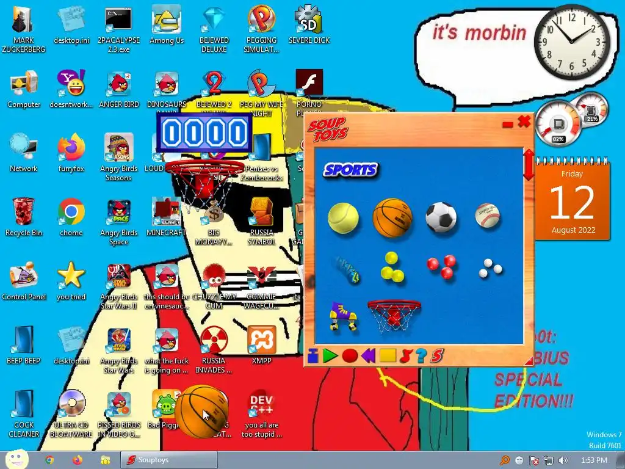This screenshot has height=469, width=625.
Task: Open the Angry Birds Star Wars II icon
Action: 119,286
